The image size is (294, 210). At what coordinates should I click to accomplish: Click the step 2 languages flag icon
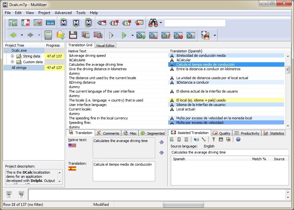[x=25, y=23]
